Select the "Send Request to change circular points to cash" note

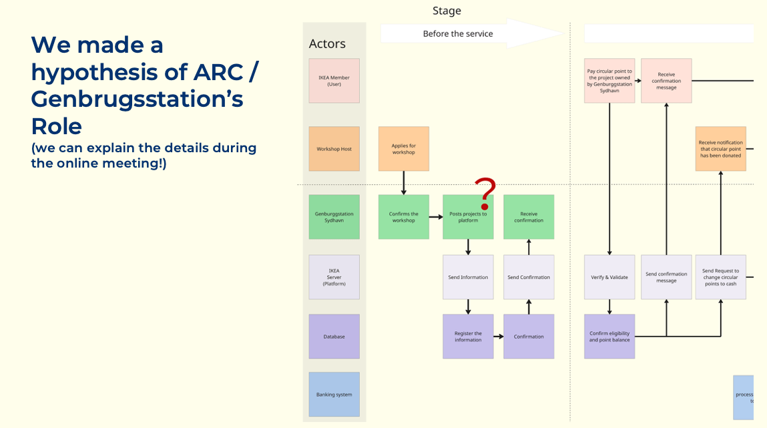(x=720, y=277)
